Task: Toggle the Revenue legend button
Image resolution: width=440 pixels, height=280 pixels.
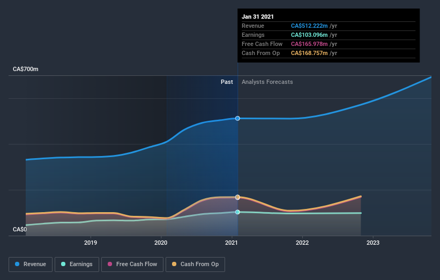Action: (x=31, y=265)
